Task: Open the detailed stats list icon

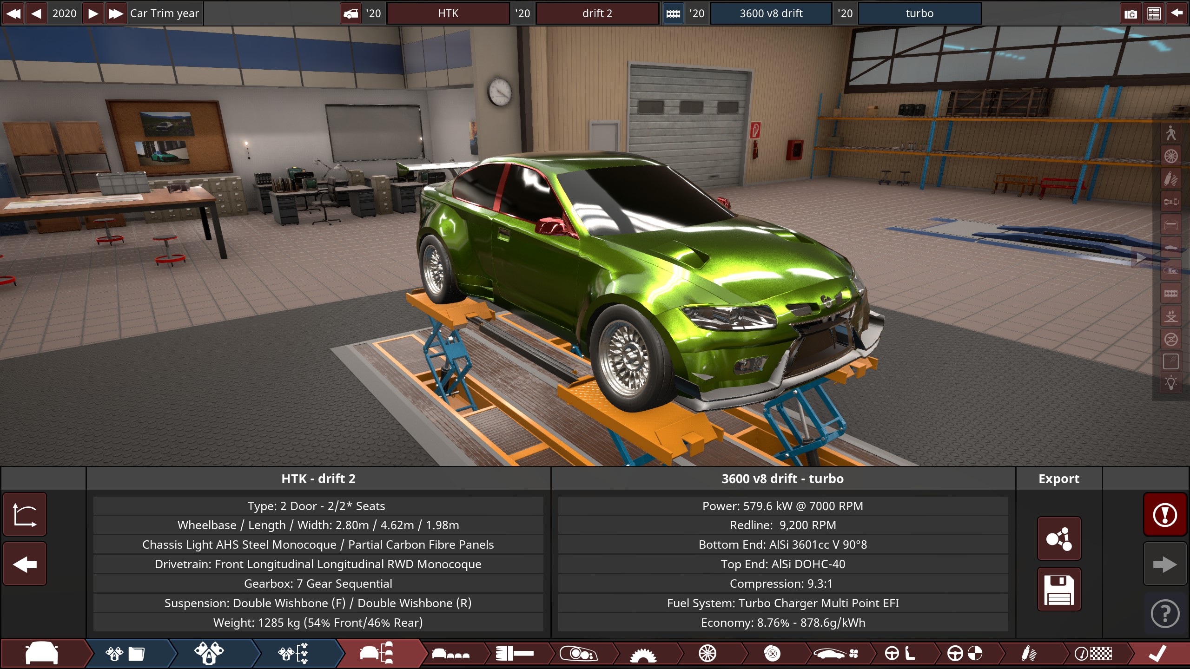Action: 1154,13
